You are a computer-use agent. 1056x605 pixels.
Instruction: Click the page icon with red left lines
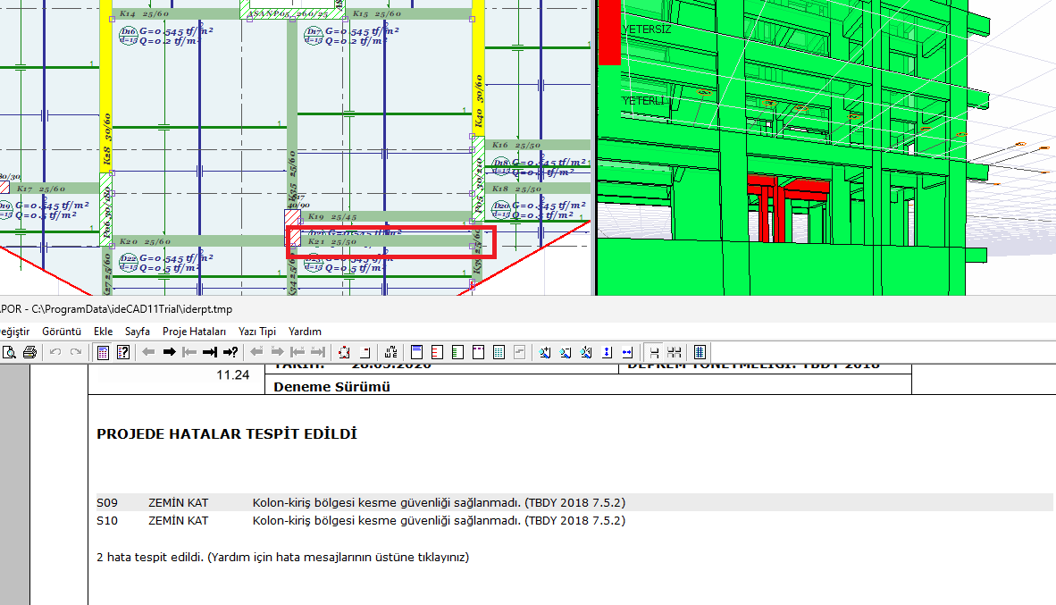click(x=437, y=352)
